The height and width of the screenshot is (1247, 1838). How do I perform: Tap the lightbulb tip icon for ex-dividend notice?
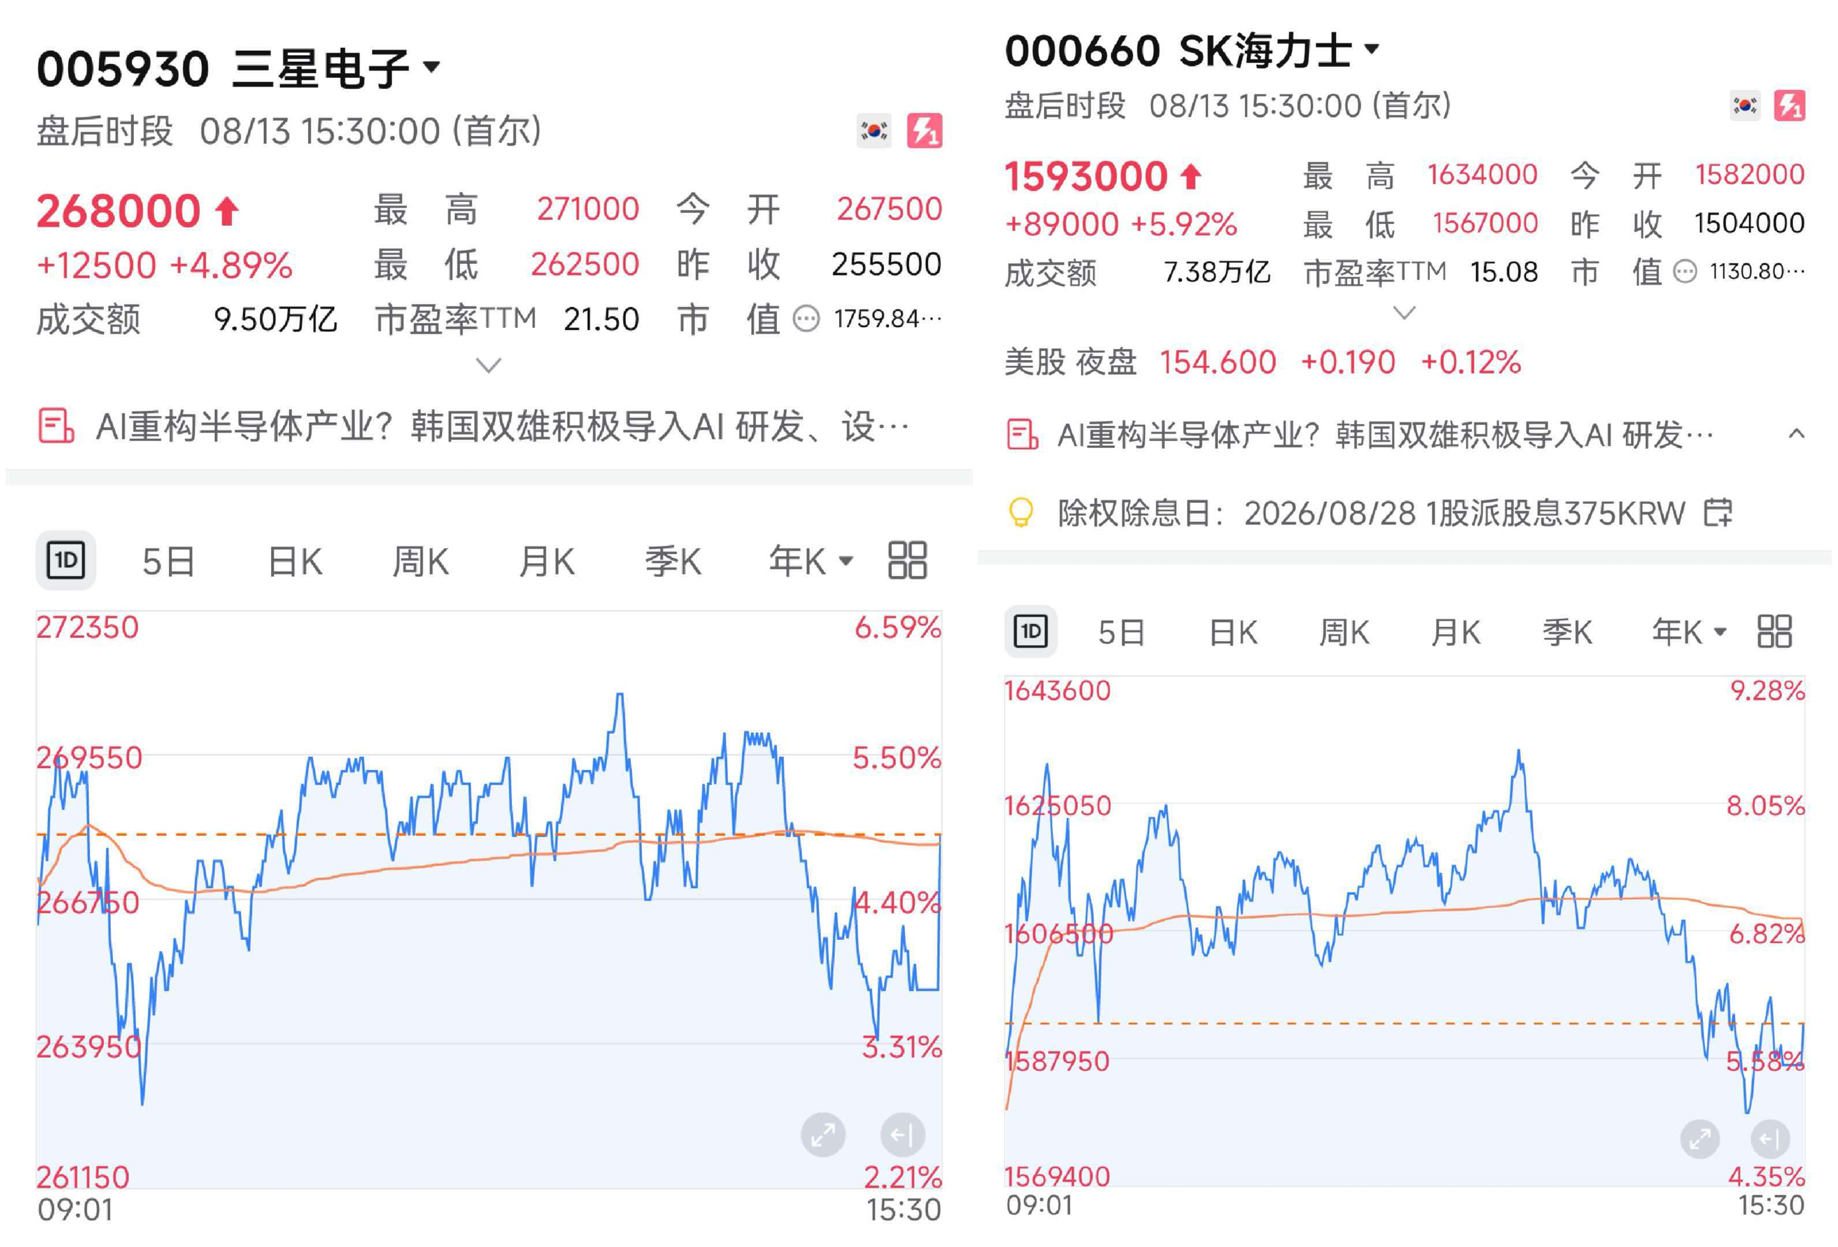pos(1021,513)
